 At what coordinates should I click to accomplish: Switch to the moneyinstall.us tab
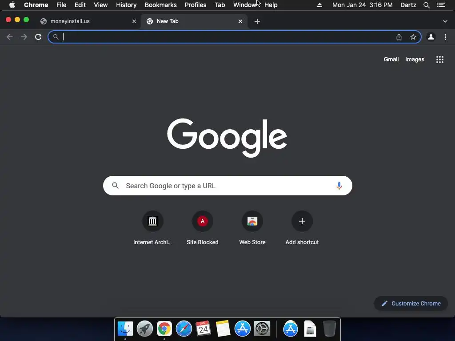pyautogui.click(x=88, y=21)
